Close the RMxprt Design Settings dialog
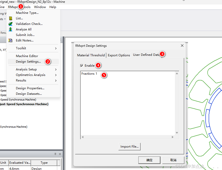Viewport: 222px width, 170px height. [x=182, y=46]
